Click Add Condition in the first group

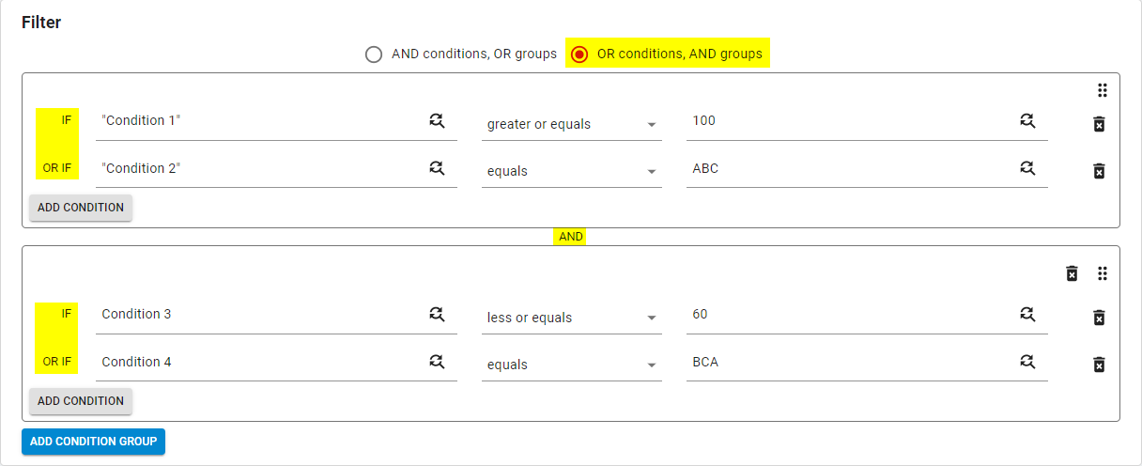81,208
